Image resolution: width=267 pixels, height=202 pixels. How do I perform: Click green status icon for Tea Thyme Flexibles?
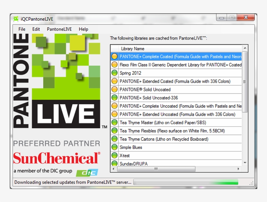[114, 131]
